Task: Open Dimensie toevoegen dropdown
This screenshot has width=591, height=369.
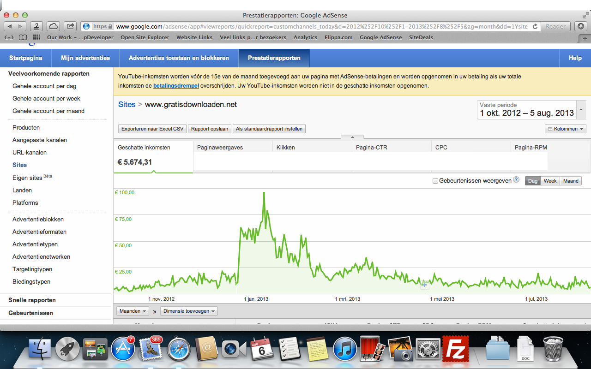Action: coord(189,311)
